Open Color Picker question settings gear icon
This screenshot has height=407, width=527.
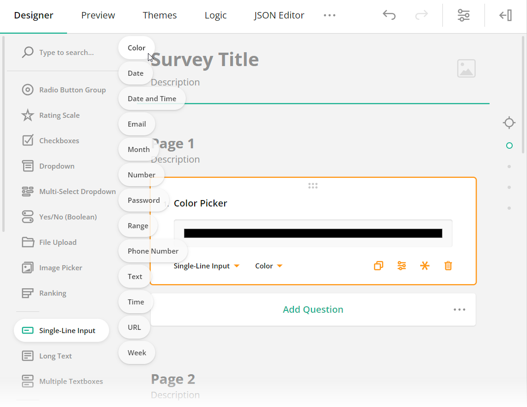(x=402, y=266)
